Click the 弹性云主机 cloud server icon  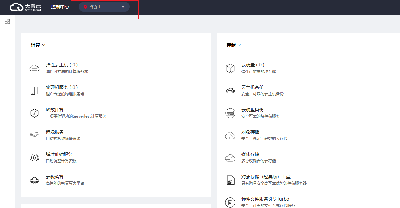pyautogui.click(x=35, y=68)
